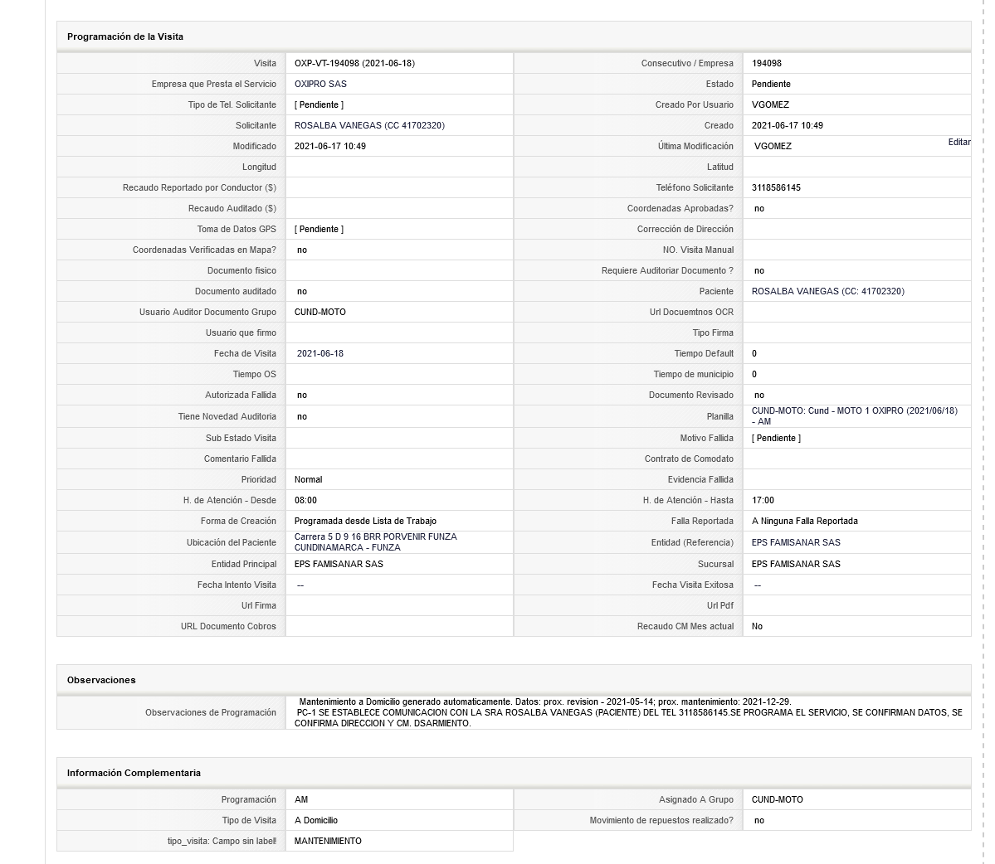The width and height of the screenshot is (995, 864).
Task: Select Última Modificación user VGOMEZ
Action: point(773,147)
